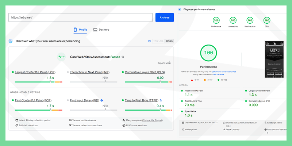Click the Diagnose performance issues heading
The image size is (292, 146).
pos(199,9)
